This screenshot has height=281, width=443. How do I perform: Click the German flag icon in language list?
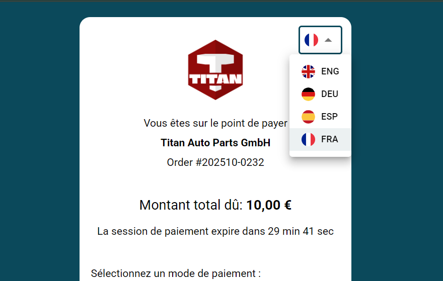click(x=308, y=94)
